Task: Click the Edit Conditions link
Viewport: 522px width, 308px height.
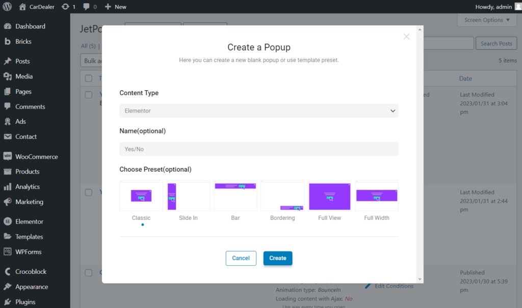Action: 394,286
